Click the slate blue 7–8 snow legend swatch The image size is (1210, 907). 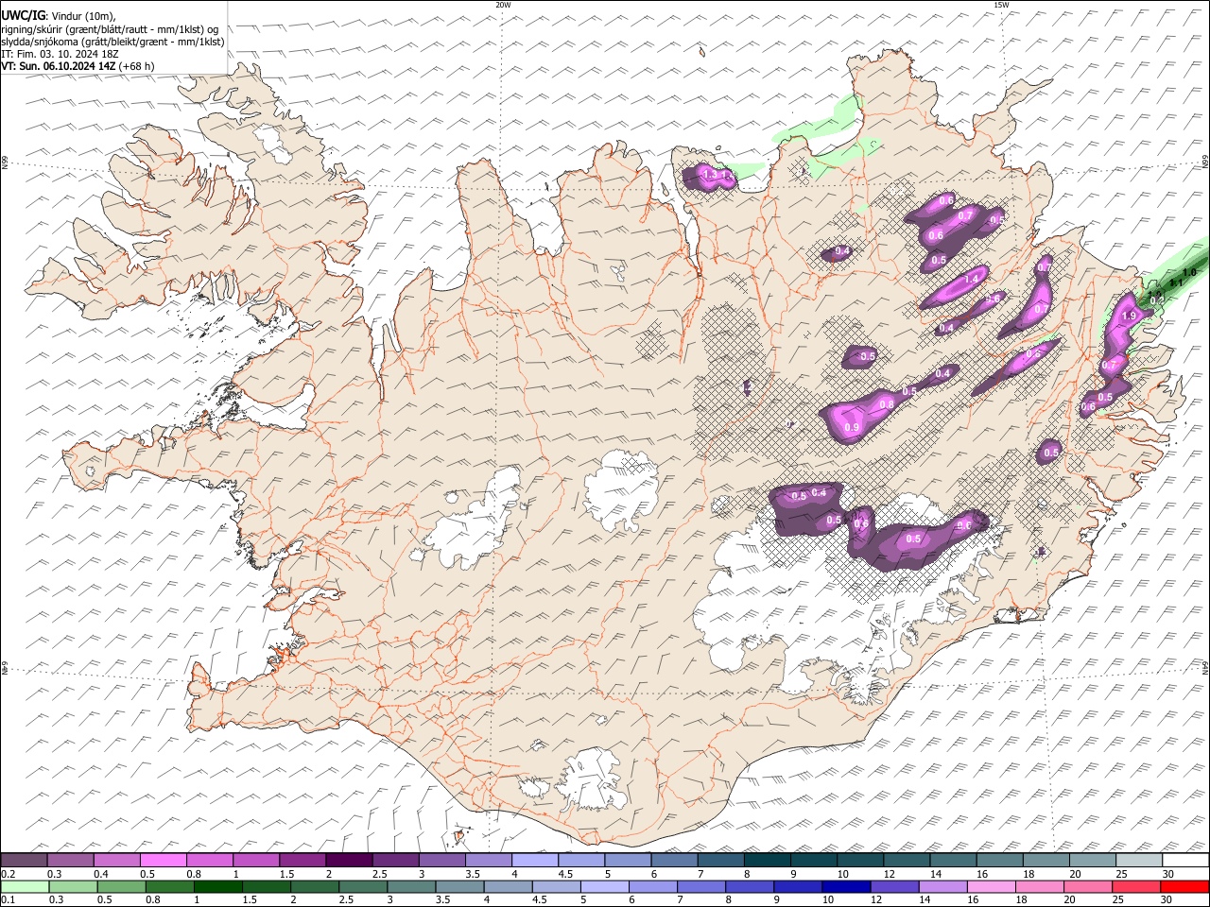(x=720, y=861)
